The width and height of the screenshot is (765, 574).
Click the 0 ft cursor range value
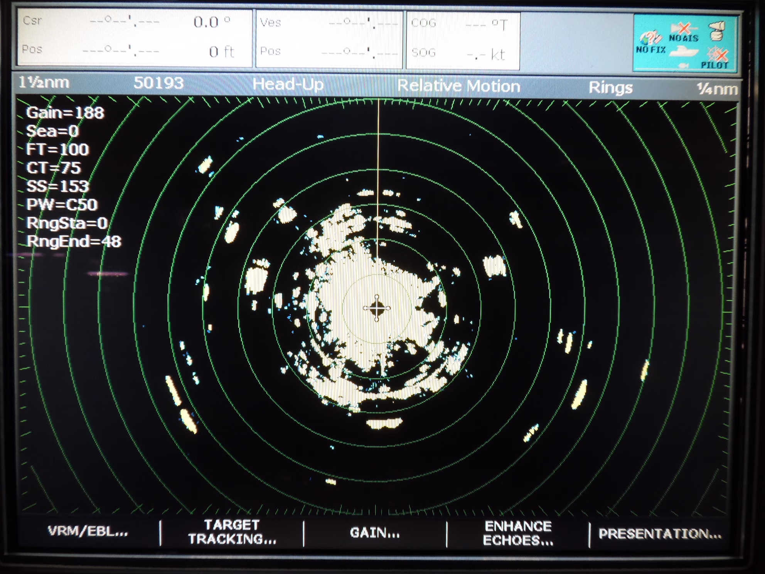coord(221,51)
